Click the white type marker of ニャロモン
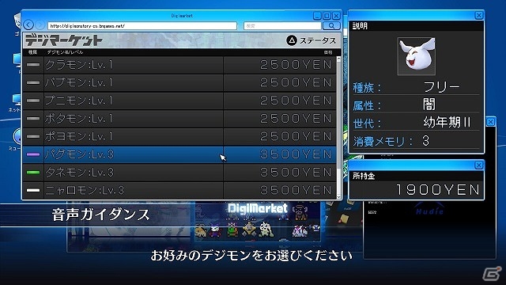 33,190
